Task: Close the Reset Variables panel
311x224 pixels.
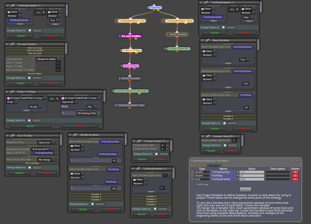Action: coord(202,40)
